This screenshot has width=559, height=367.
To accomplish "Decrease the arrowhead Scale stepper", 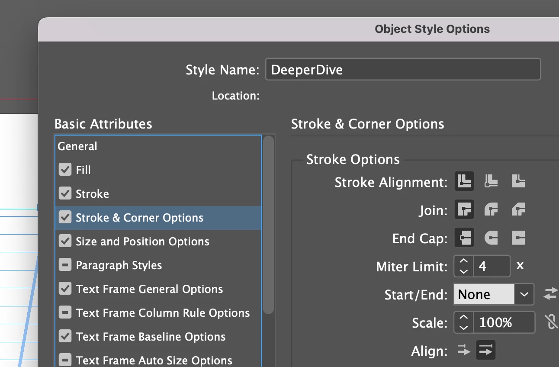I will click(463, 328).
